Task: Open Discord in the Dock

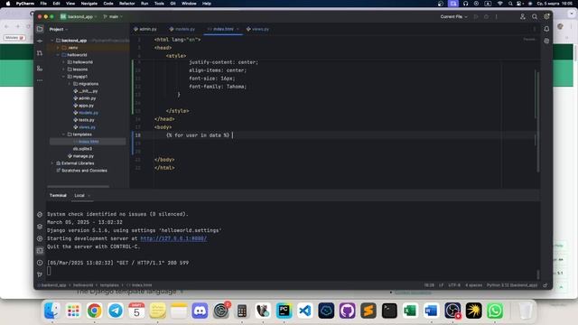Action: point(200,311)
